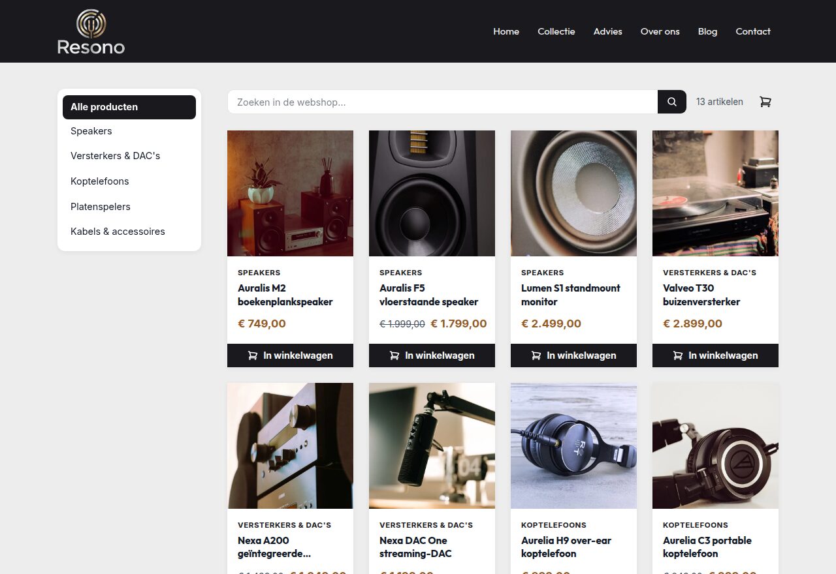This screenshot has height=574, width=836.
Task: Filter by Kabels & accessoires category
Action: [x=129, y=232]
